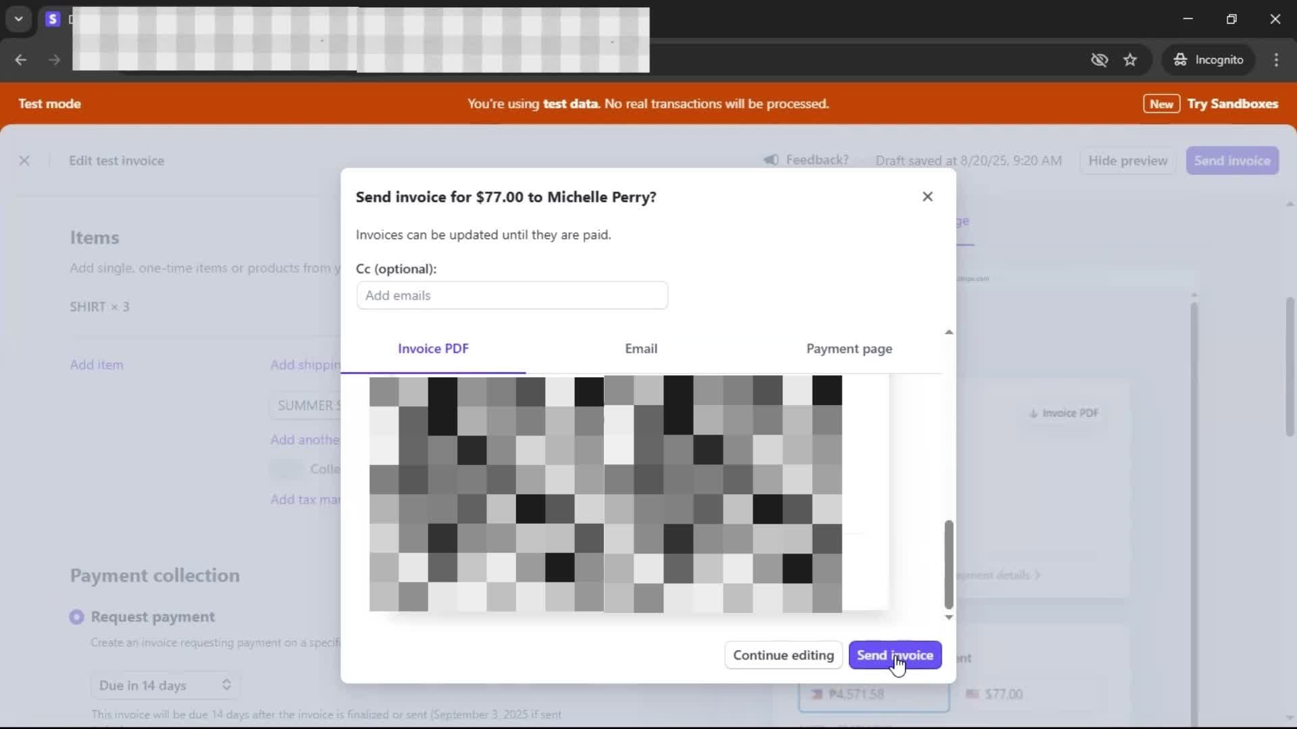Click the Cc Add emails field
This screenshot has width=1297, height=729.
(x=512, y=296)
